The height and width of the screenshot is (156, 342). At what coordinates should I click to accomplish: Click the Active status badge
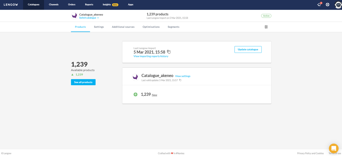point(266,16)
